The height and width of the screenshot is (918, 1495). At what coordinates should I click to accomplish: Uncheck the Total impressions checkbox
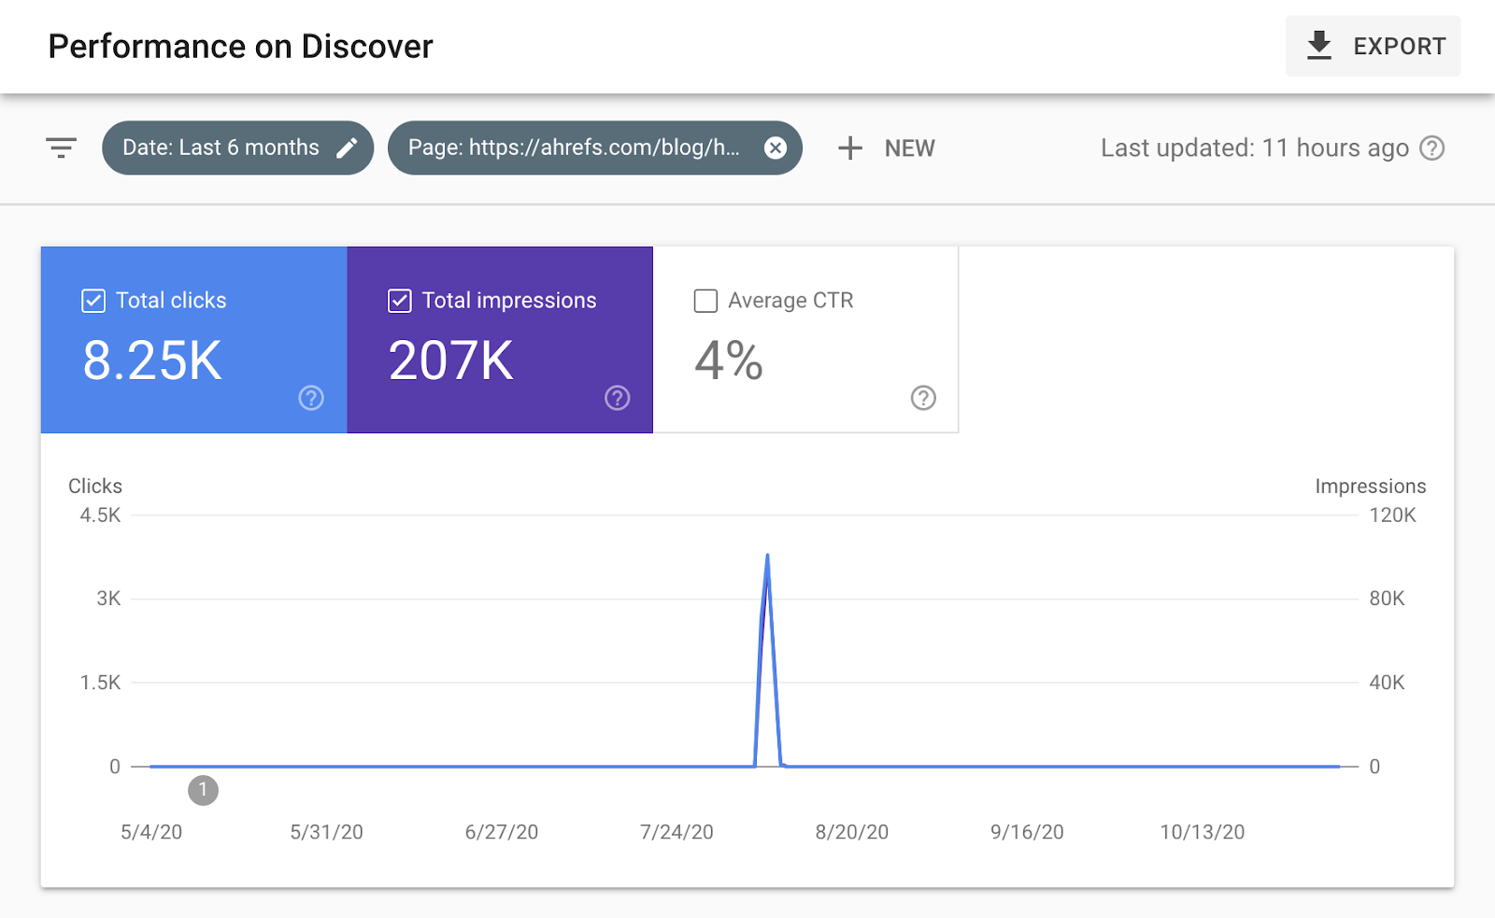coord(400,300)
